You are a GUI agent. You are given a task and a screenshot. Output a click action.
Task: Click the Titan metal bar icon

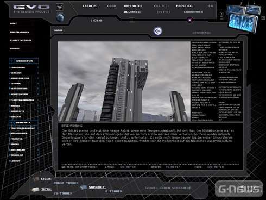coord(36,190)
